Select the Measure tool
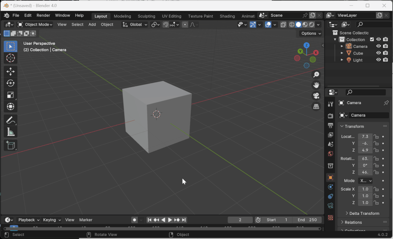Image resolution: width=393 pixels, height=239 pixels. click(x=10, y=133)
